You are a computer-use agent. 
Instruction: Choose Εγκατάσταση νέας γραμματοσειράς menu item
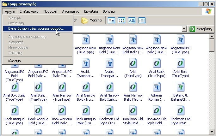pyautogui.click(x=38, y=29)
